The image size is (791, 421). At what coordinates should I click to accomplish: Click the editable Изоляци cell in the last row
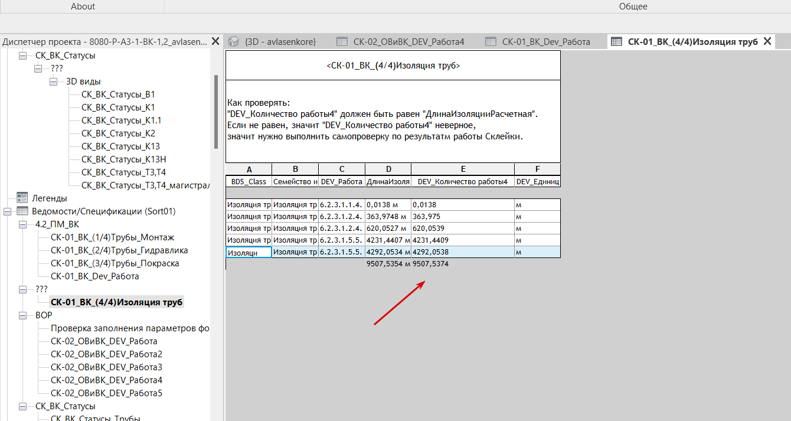click(249, 252)
